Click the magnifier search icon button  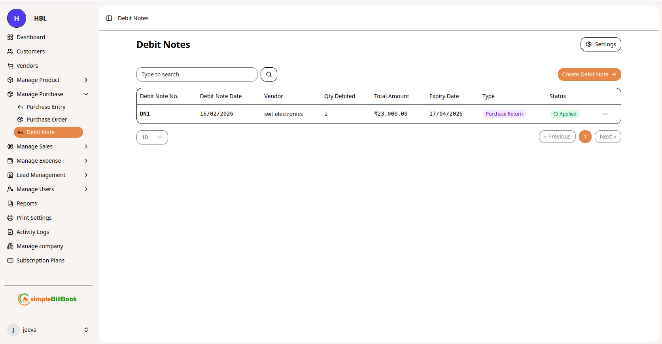point(269,74)
